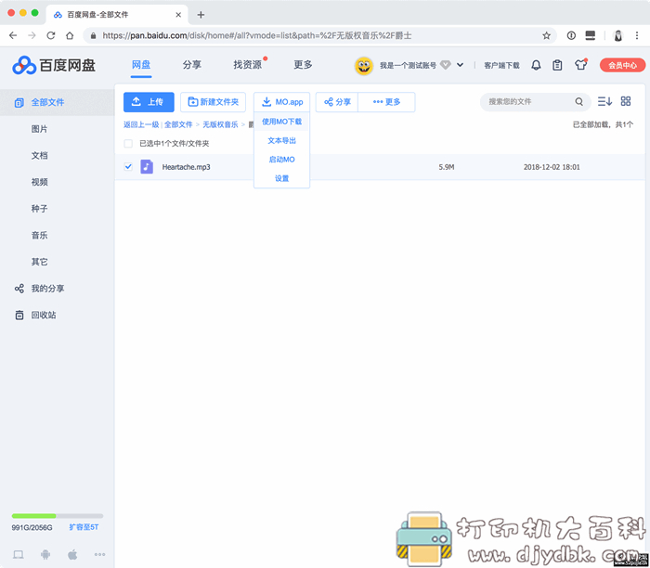Click the browser back arrow
This screenshot has width=650, height=568.
pyautogui.click(x=13, y=35)
